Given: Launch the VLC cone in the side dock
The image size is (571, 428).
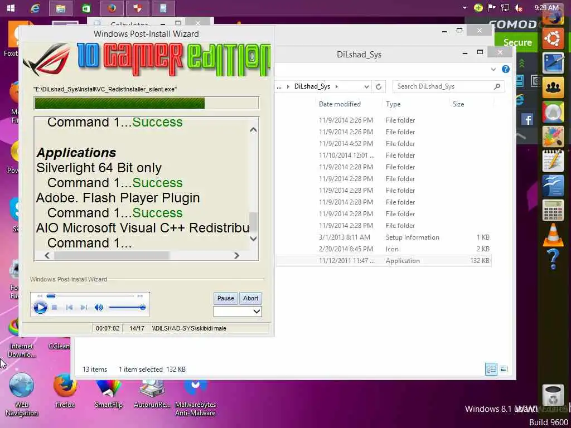Looking at the screenshot, I should point(553,235).
